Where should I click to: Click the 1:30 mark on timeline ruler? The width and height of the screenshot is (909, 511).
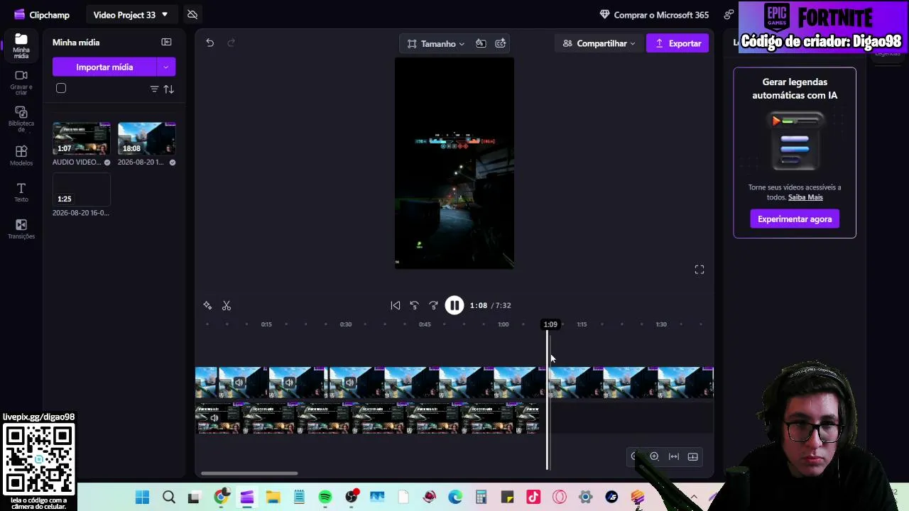pos(661,324)
